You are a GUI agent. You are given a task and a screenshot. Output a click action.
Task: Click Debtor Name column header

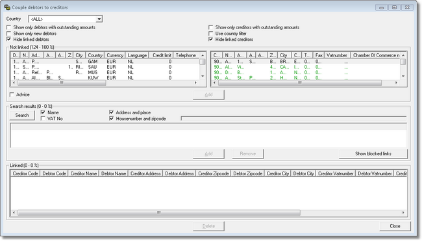114,173
